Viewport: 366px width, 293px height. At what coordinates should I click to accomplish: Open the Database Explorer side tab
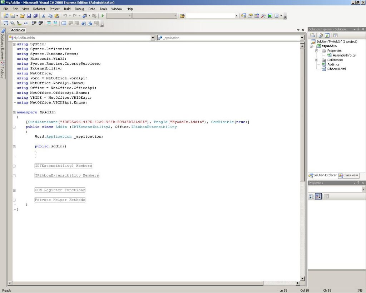tap(3, 44)
